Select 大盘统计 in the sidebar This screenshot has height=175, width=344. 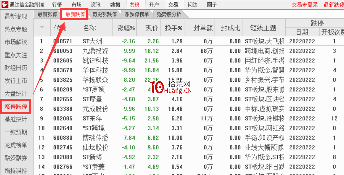[x=16, y=94]
